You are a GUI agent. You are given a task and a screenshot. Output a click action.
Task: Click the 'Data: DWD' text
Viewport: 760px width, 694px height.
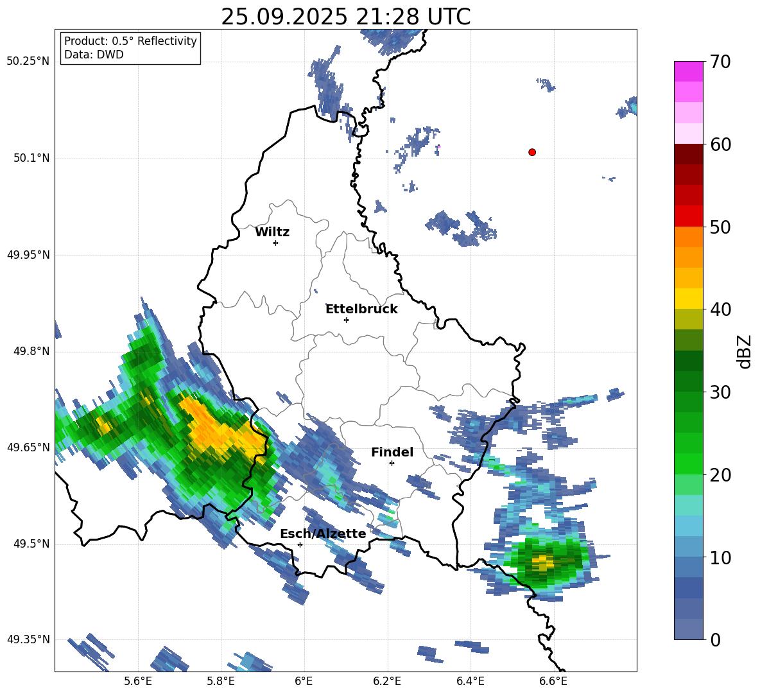(x=94, y=55)
